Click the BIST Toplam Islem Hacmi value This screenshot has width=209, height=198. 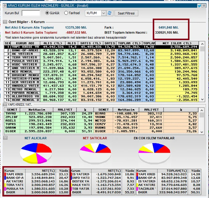click(167, 32)
